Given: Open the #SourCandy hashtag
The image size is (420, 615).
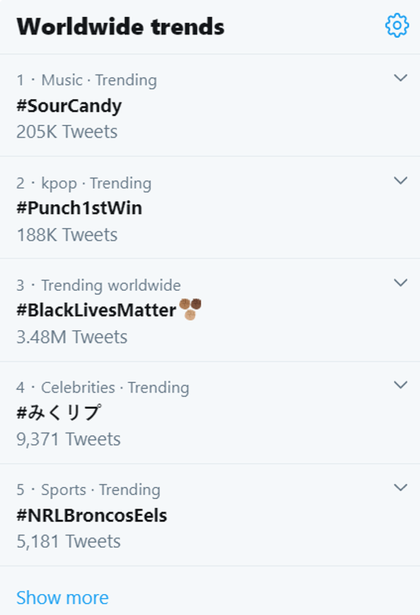Looking at the screenshot, I should click(69, 106).
